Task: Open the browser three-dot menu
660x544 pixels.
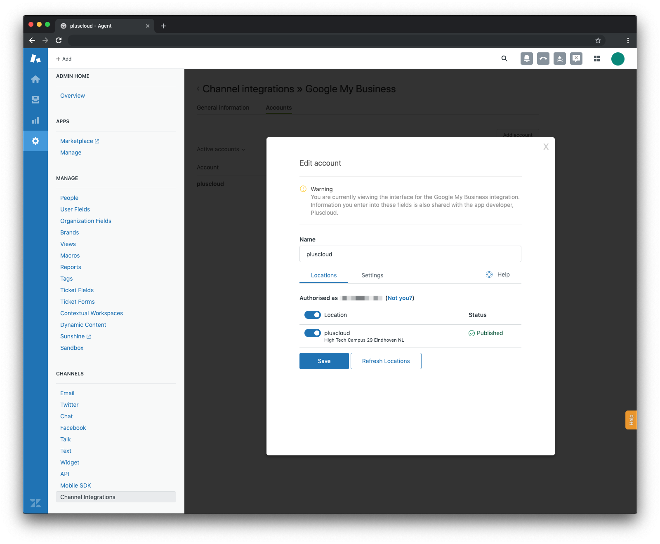Action: tap(628, 40)
